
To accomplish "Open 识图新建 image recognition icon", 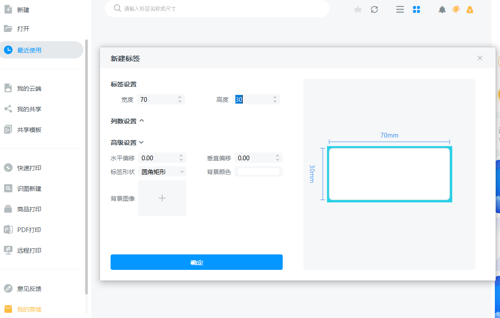I will point(8,188).
